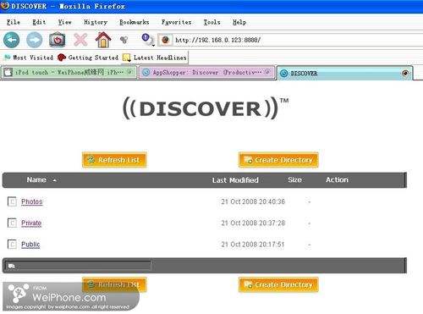Open the Latest Headlines bookmark

point(155,58)
